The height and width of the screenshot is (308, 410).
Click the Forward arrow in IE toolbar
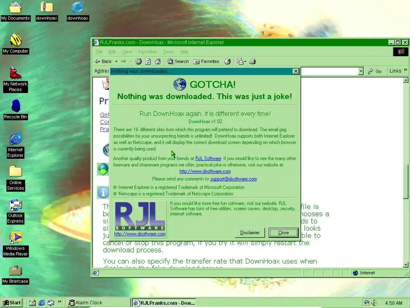pos(124,61)
